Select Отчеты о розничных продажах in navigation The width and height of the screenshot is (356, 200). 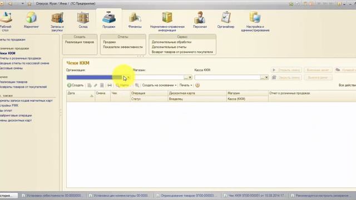pyautogui.click(x=21, y=58)
